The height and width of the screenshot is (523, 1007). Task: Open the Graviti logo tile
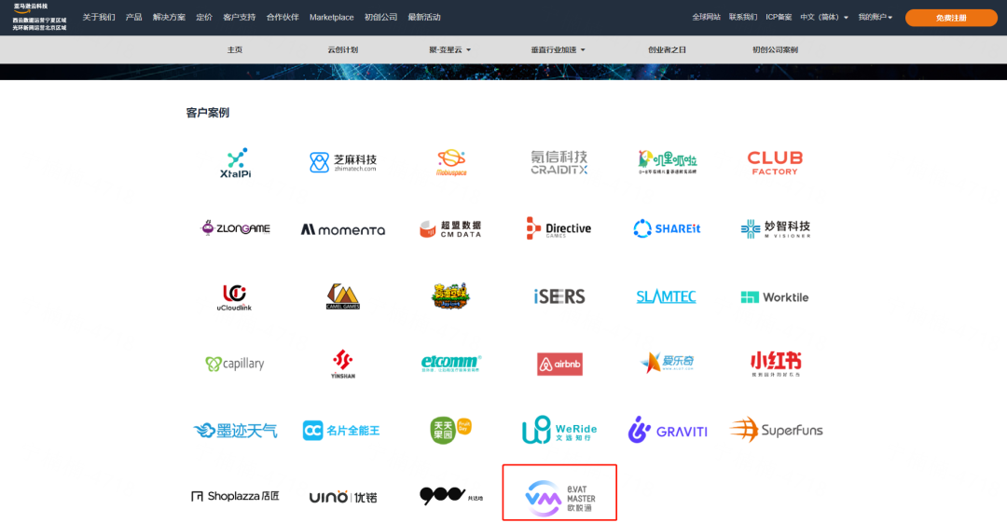click(668, 430)
